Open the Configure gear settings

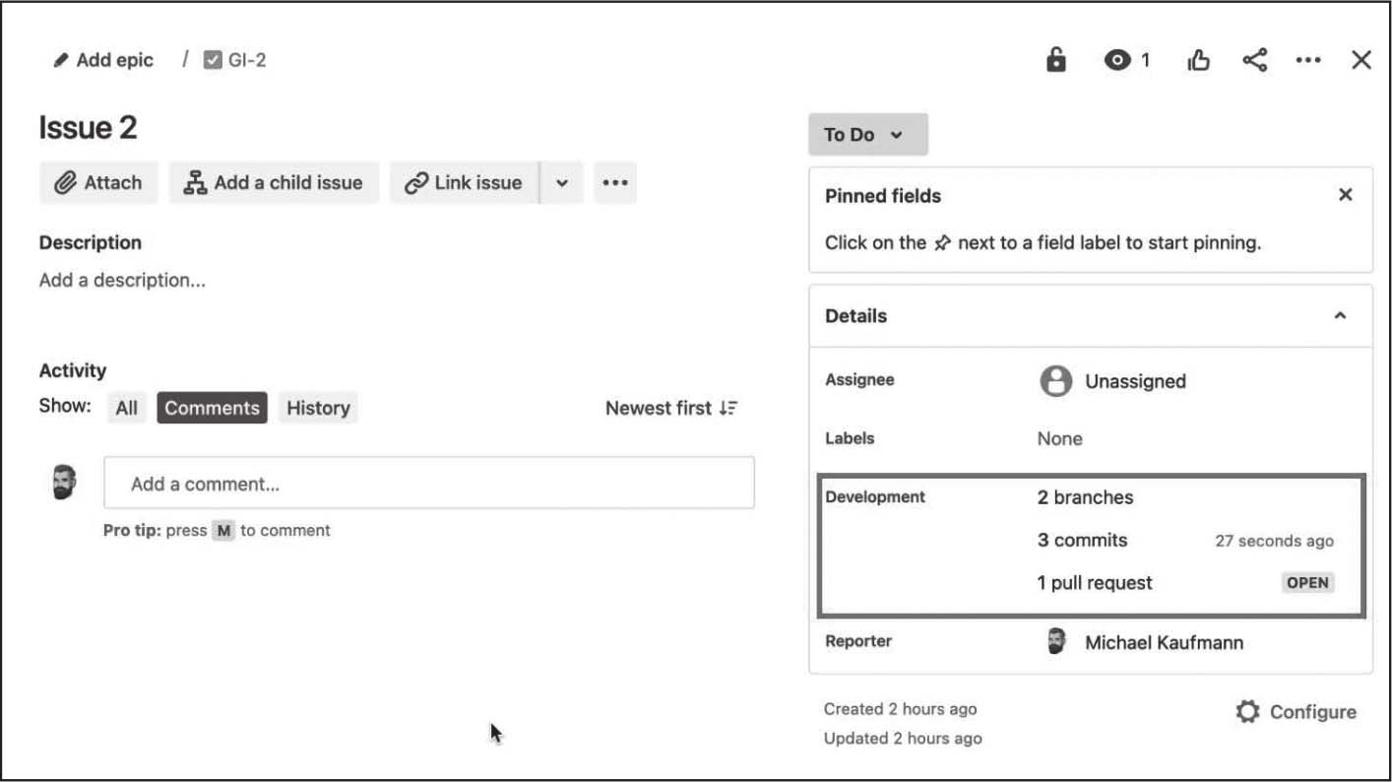(x=1296, y=712)
